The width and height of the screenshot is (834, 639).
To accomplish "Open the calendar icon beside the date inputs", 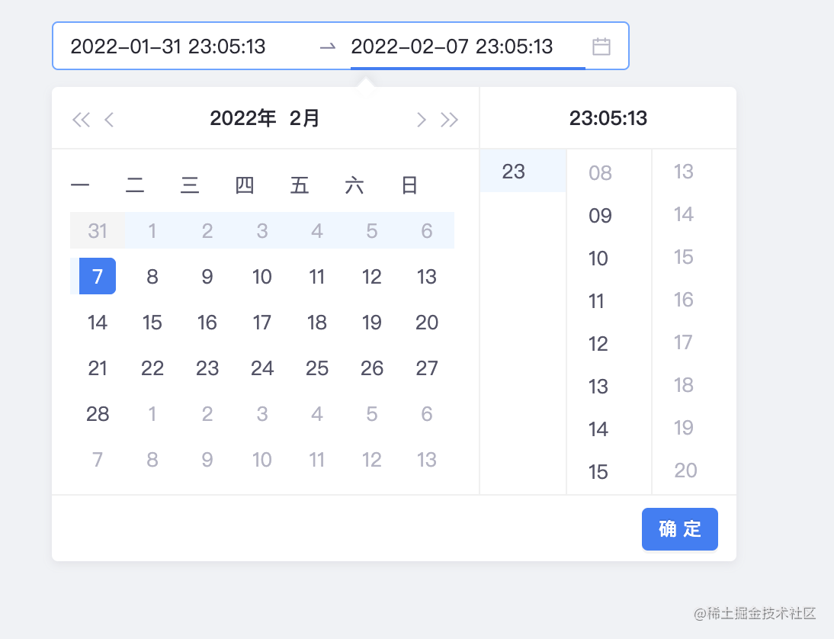I will point(601,47).
